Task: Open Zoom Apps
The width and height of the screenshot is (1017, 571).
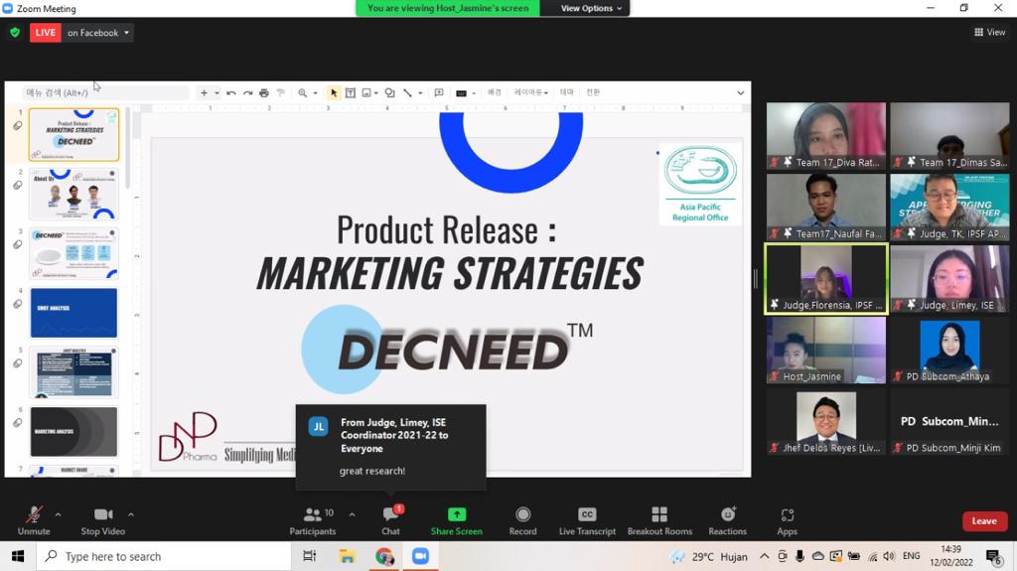Action: click(787, 520)
